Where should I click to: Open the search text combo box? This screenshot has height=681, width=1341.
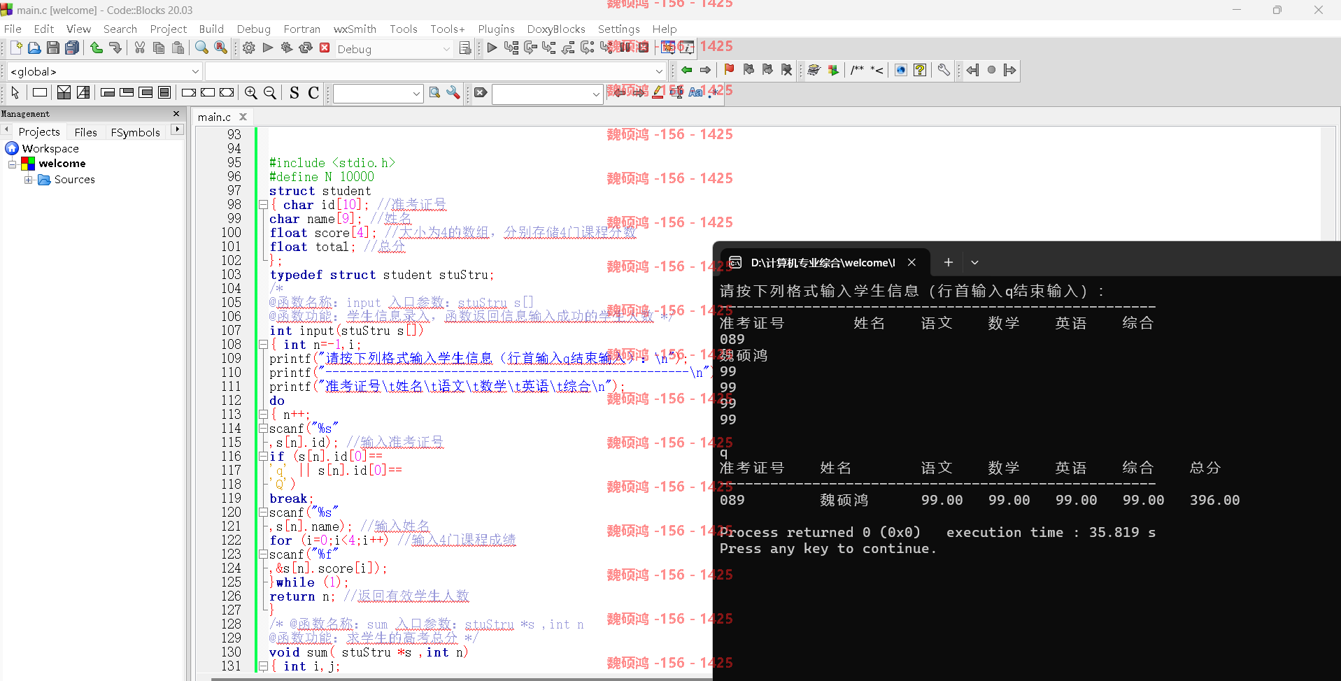coord(378,94)
